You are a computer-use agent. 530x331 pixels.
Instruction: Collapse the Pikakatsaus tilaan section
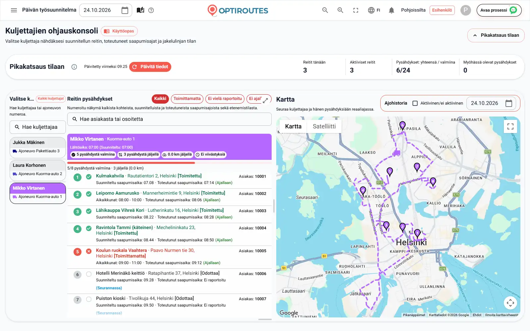tap(496, 35)
